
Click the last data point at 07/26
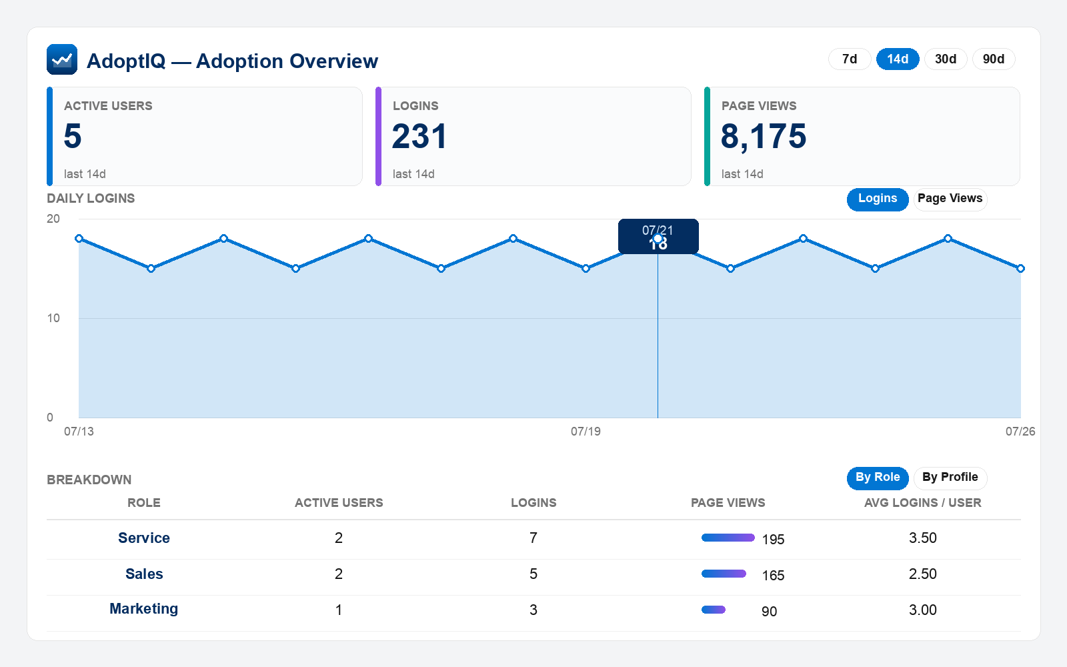[x=1020, y=268]
